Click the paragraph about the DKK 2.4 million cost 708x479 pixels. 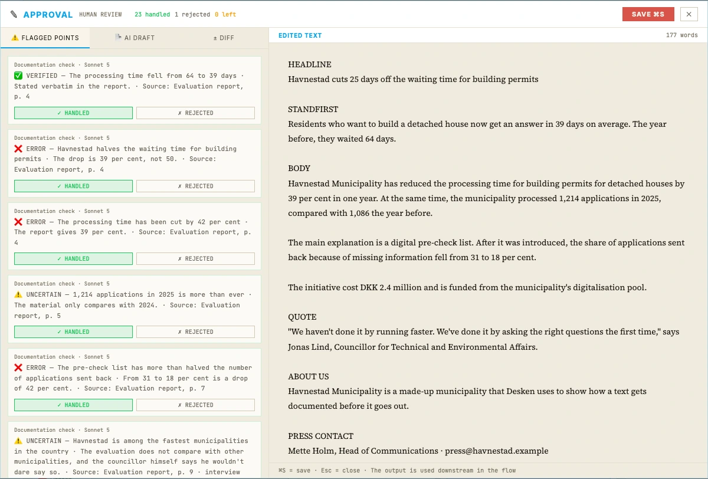pyautogui.click(x=467, y=287)
